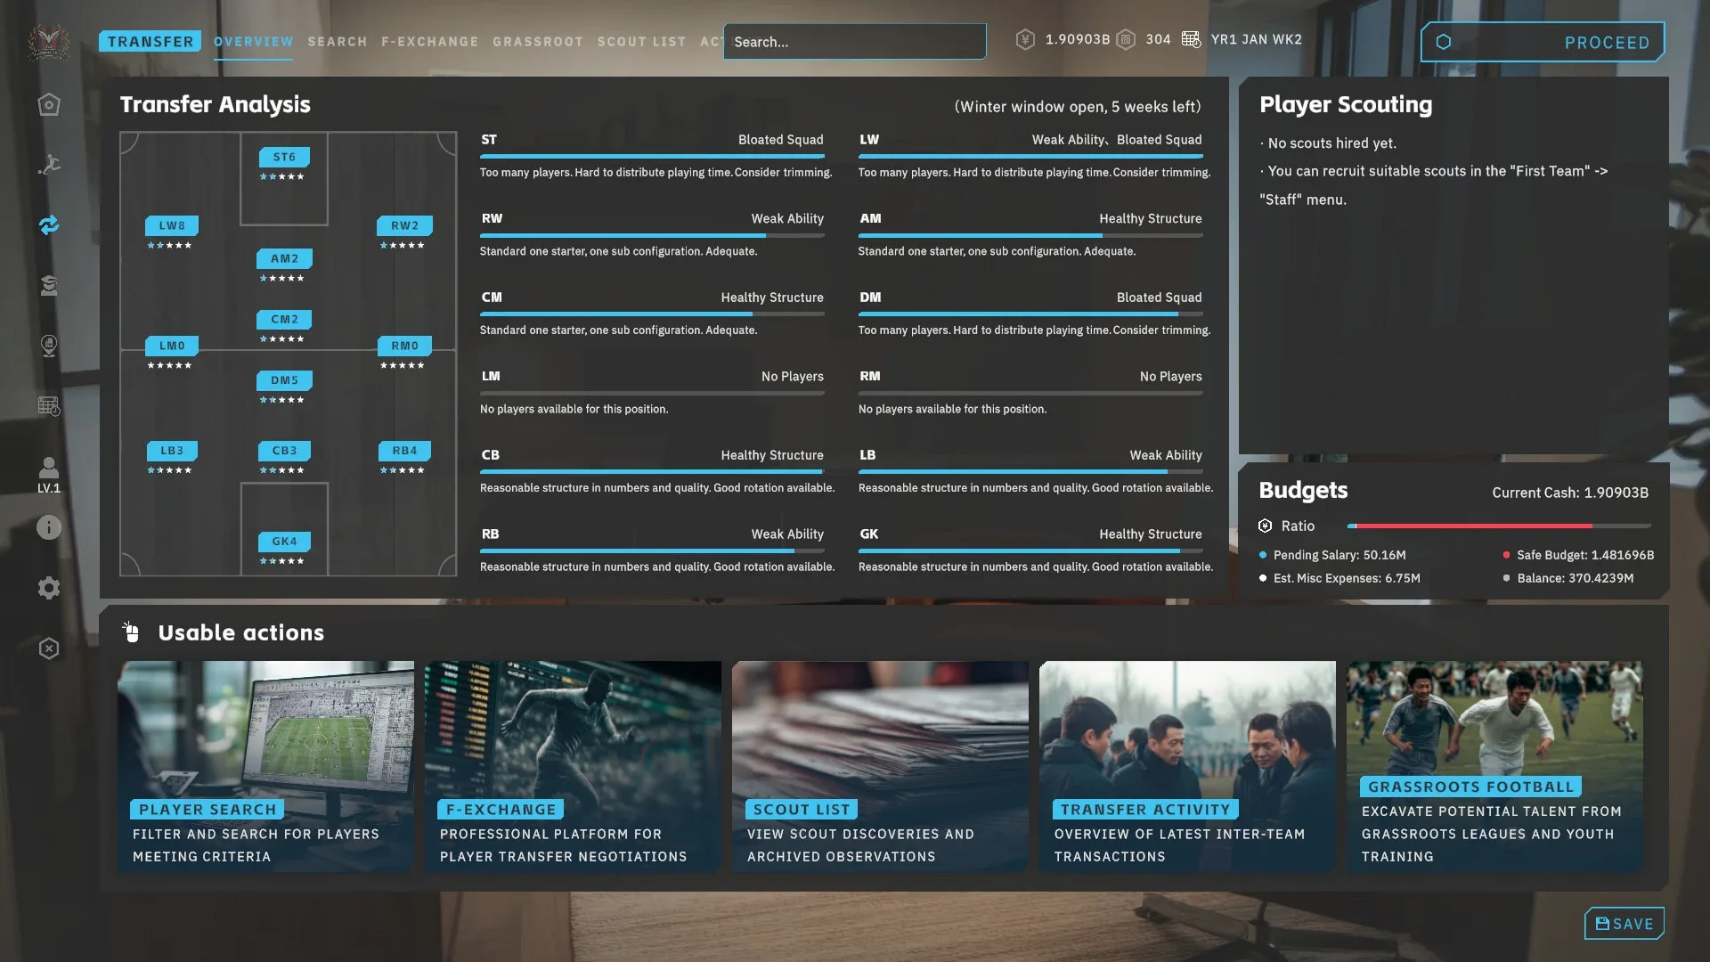
Task: Open the youth academy graduate icon
Action: tap(49, 285)
